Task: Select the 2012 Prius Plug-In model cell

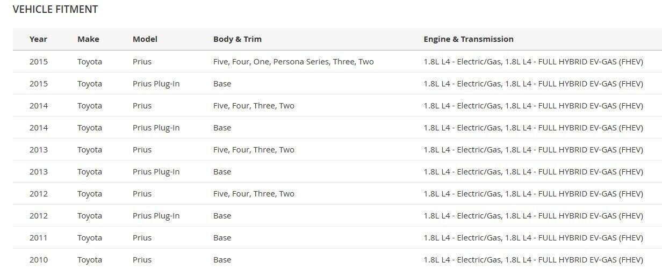Action: (x=156, y=216)
